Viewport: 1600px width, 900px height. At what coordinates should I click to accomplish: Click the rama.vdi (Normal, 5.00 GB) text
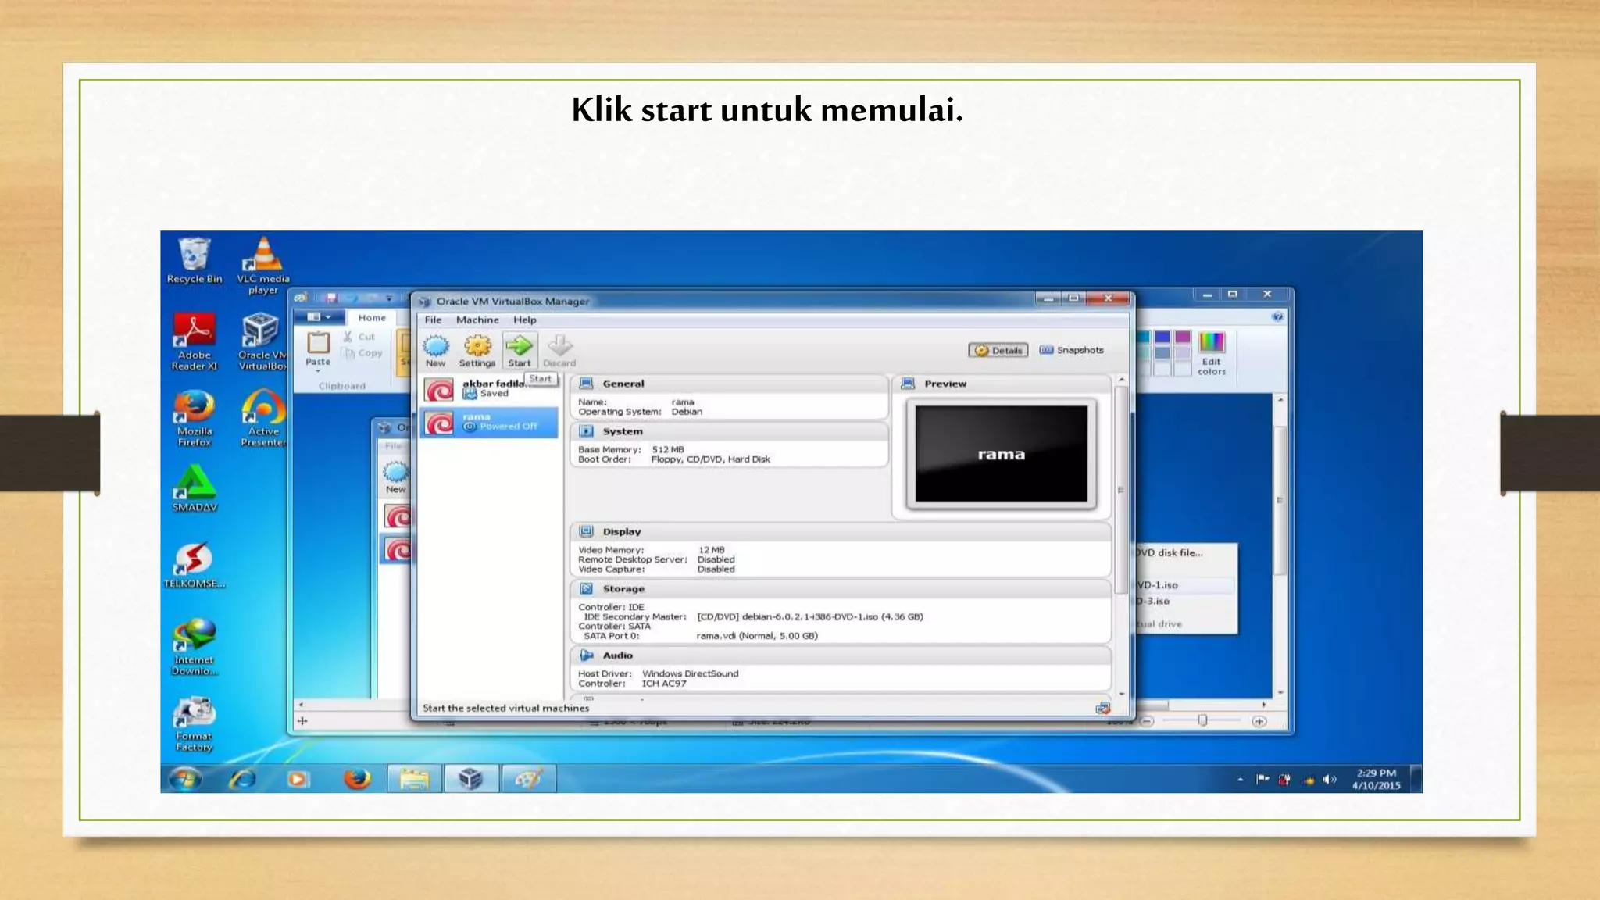(757, 635)
